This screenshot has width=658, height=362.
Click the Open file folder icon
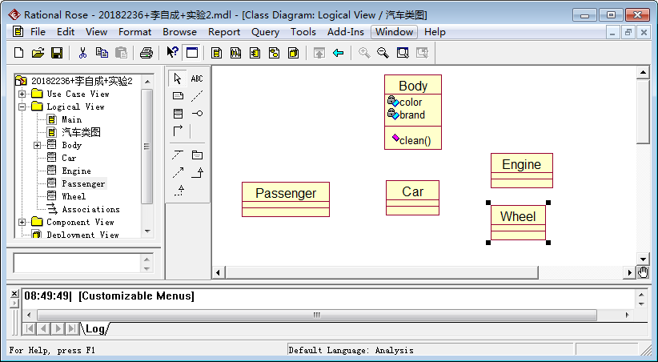38,53
